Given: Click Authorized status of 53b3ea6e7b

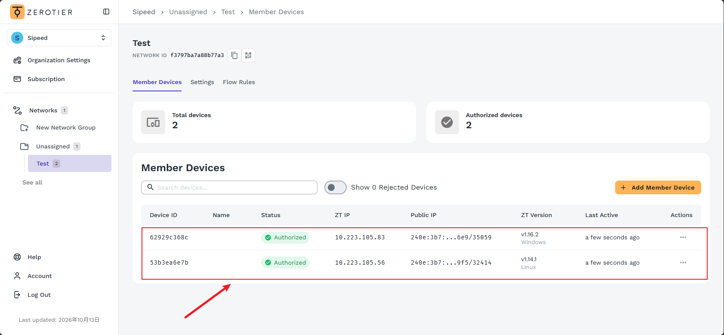Looking at the screenshot, I should (x=285, y=263).
